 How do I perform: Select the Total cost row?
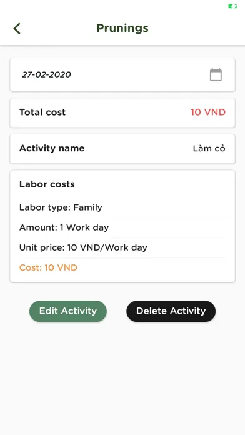coord(122,112)
